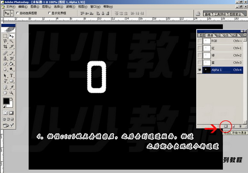Select Alpha 1 channel row
Screen dimensions: 248x173
(x=223, y=70)
